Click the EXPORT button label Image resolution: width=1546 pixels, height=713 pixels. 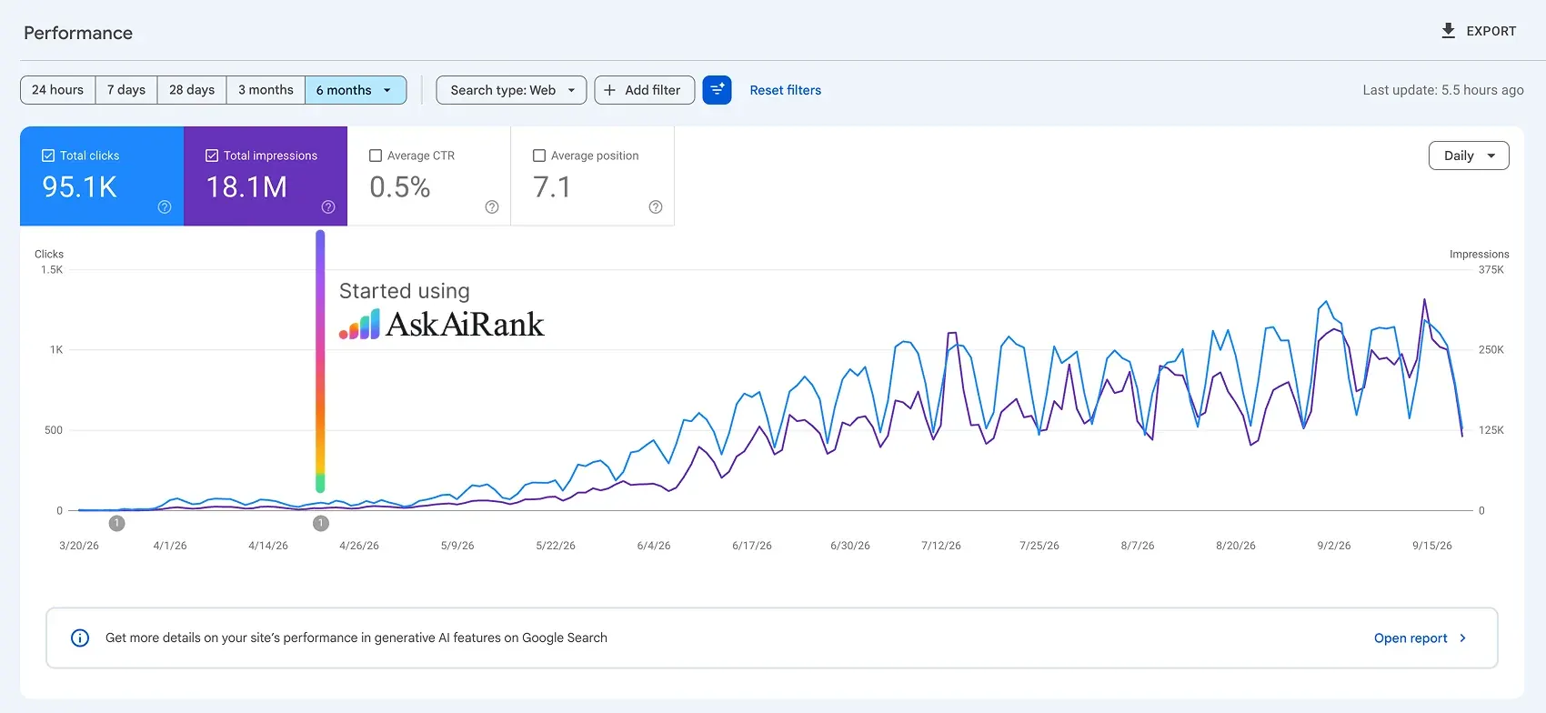1491,31
